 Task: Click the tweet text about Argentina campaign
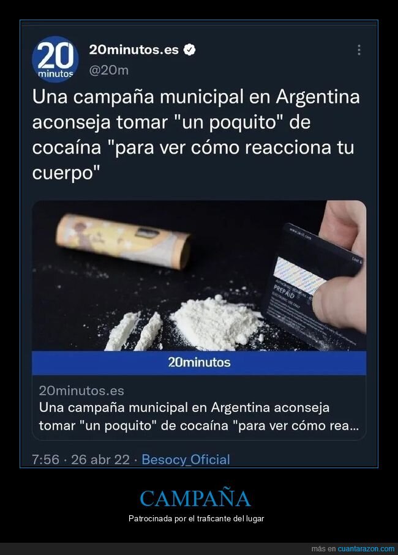[196, 135]
